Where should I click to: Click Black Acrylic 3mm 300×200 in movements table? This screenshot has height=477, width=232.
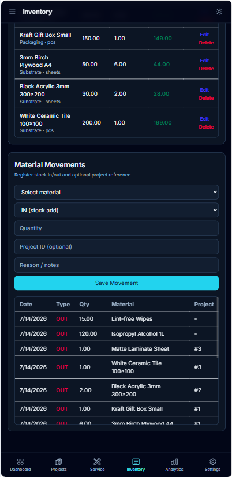[x=136, y=390]
